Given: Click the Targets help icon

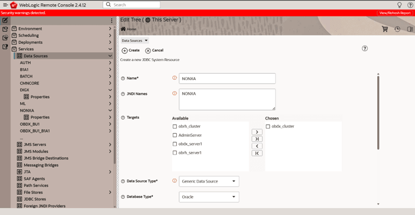Looking at the screenshot, I should [x=123, y=117].
